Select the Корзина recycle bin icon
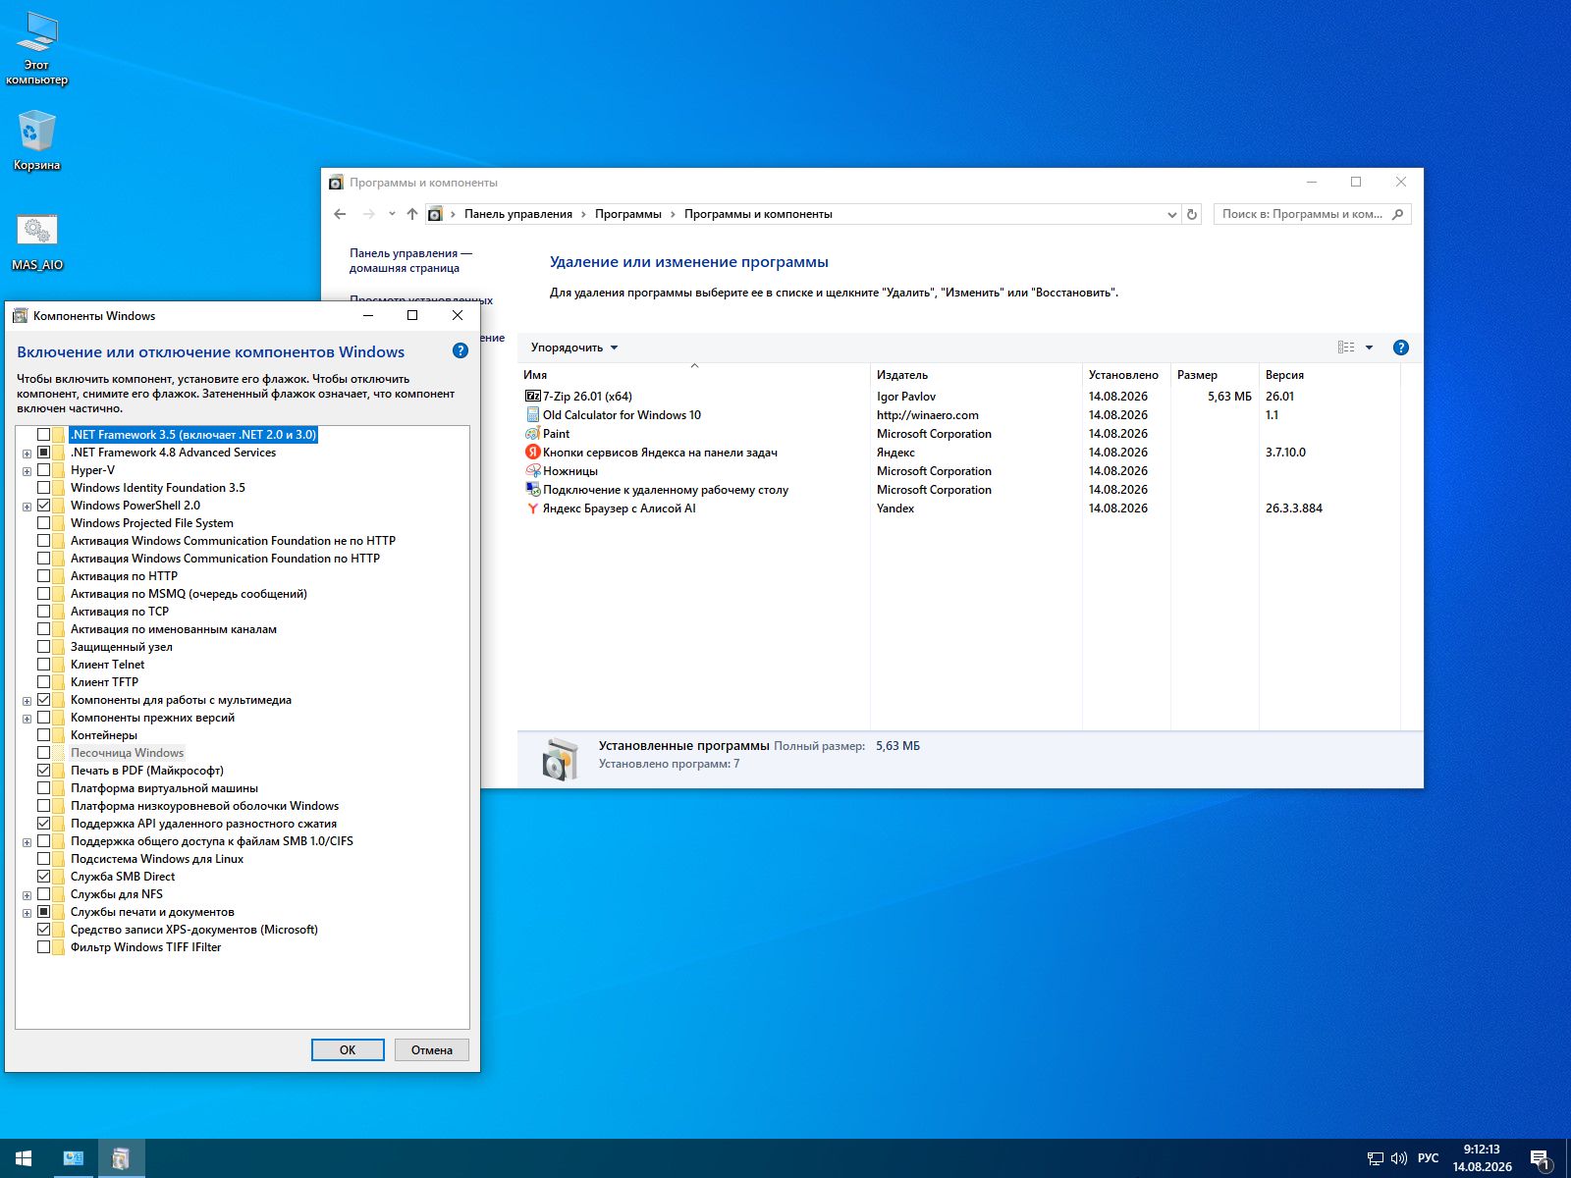Viewport: 1571px width, 1178px height. (36, 140)
